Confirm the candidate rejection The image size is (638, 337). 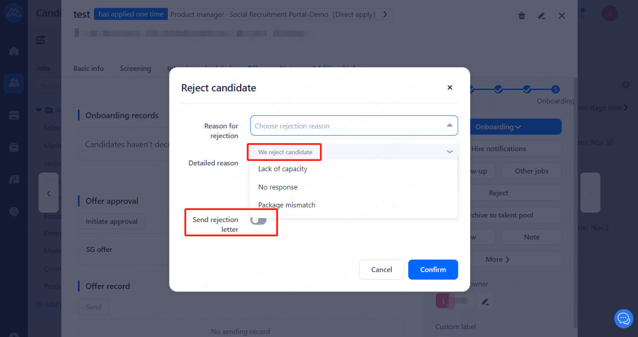click(x=433, y=270)
